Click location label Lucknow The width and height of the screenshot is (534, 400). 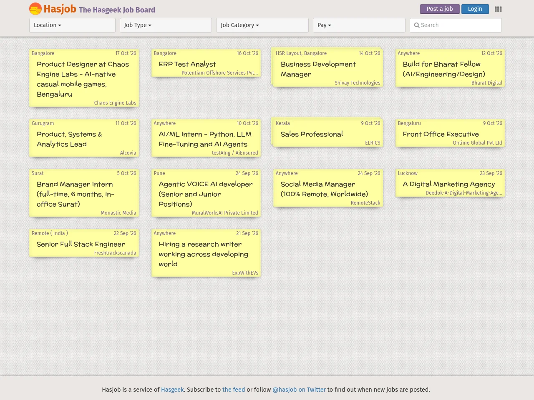pos(408,173)
